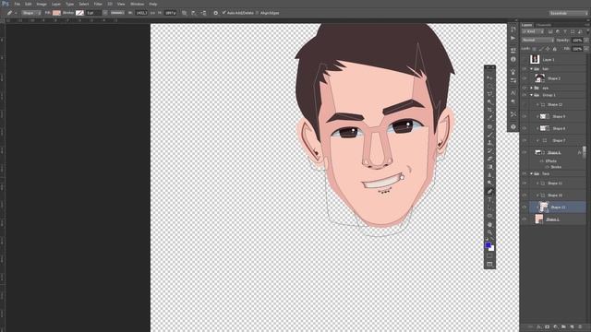Select the Blur tool
The height and width of the screenshot is (332, 591).
[489, 175]
